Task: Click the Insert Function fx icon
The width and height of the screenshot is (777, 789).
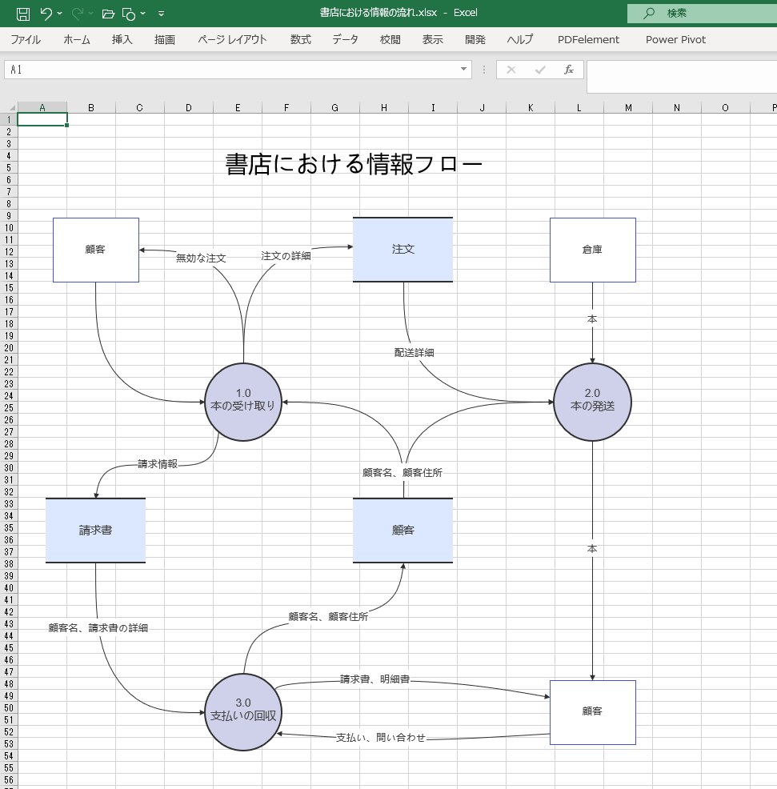Action: 569,70
